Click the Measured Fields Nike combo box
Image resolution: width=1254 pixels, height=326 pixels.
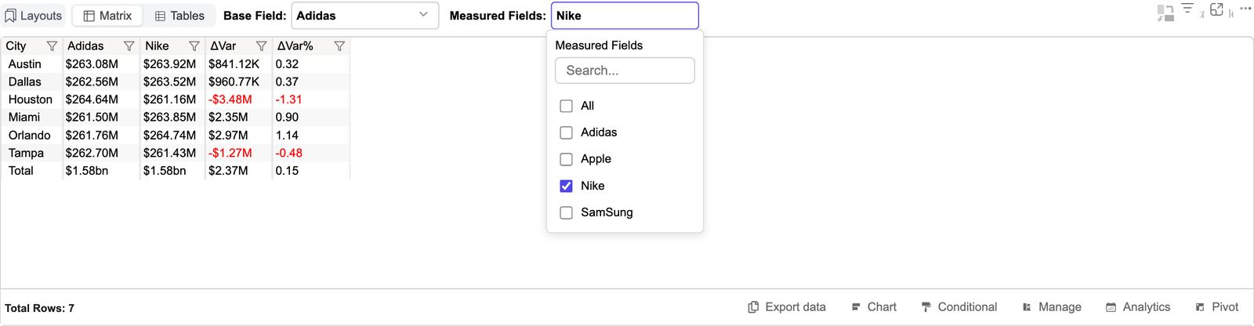tap(625, 16)
